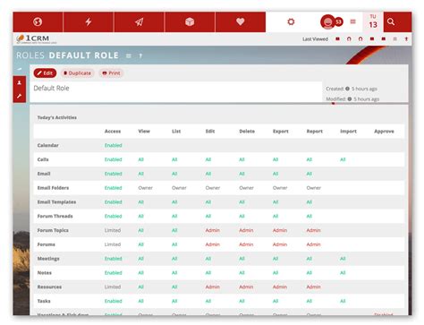Select the Resources row label
The height and width of the screenshot is (325, 424).
click(49, 287)
